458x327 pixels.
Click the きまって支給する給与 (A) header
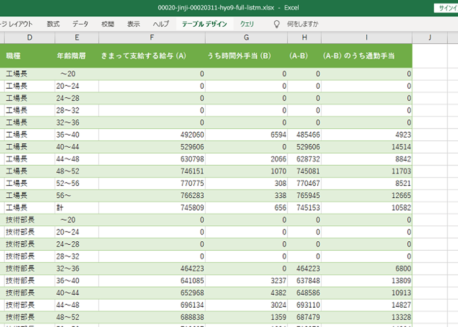(152, 56)
